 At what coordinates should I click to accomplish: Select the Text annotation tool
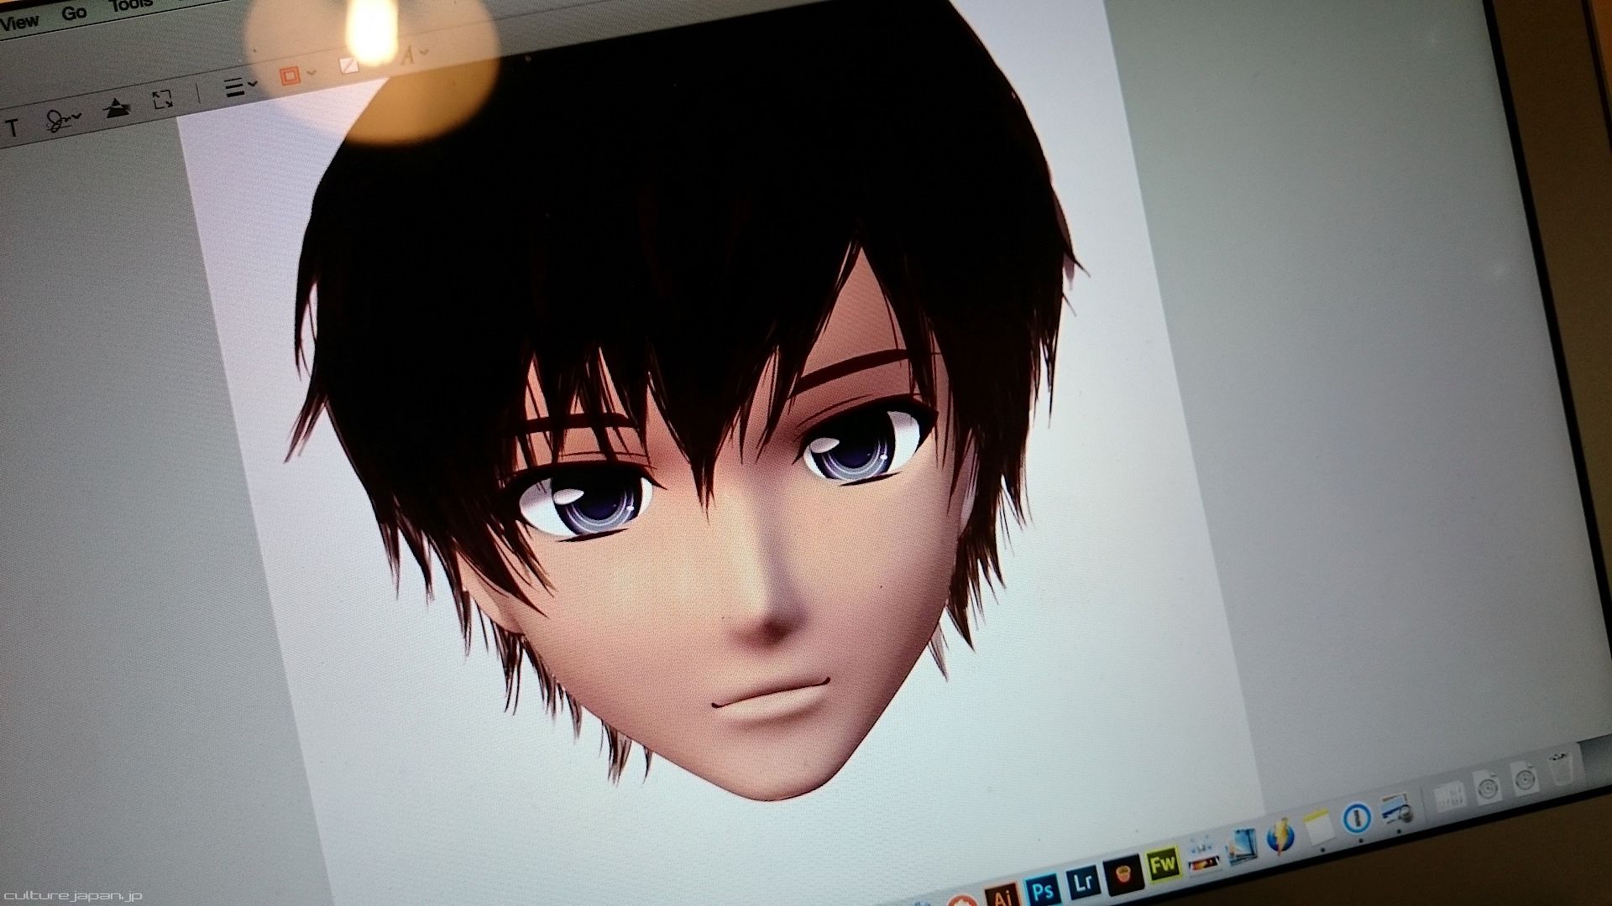pyautogui.click(x=12, y=128)
